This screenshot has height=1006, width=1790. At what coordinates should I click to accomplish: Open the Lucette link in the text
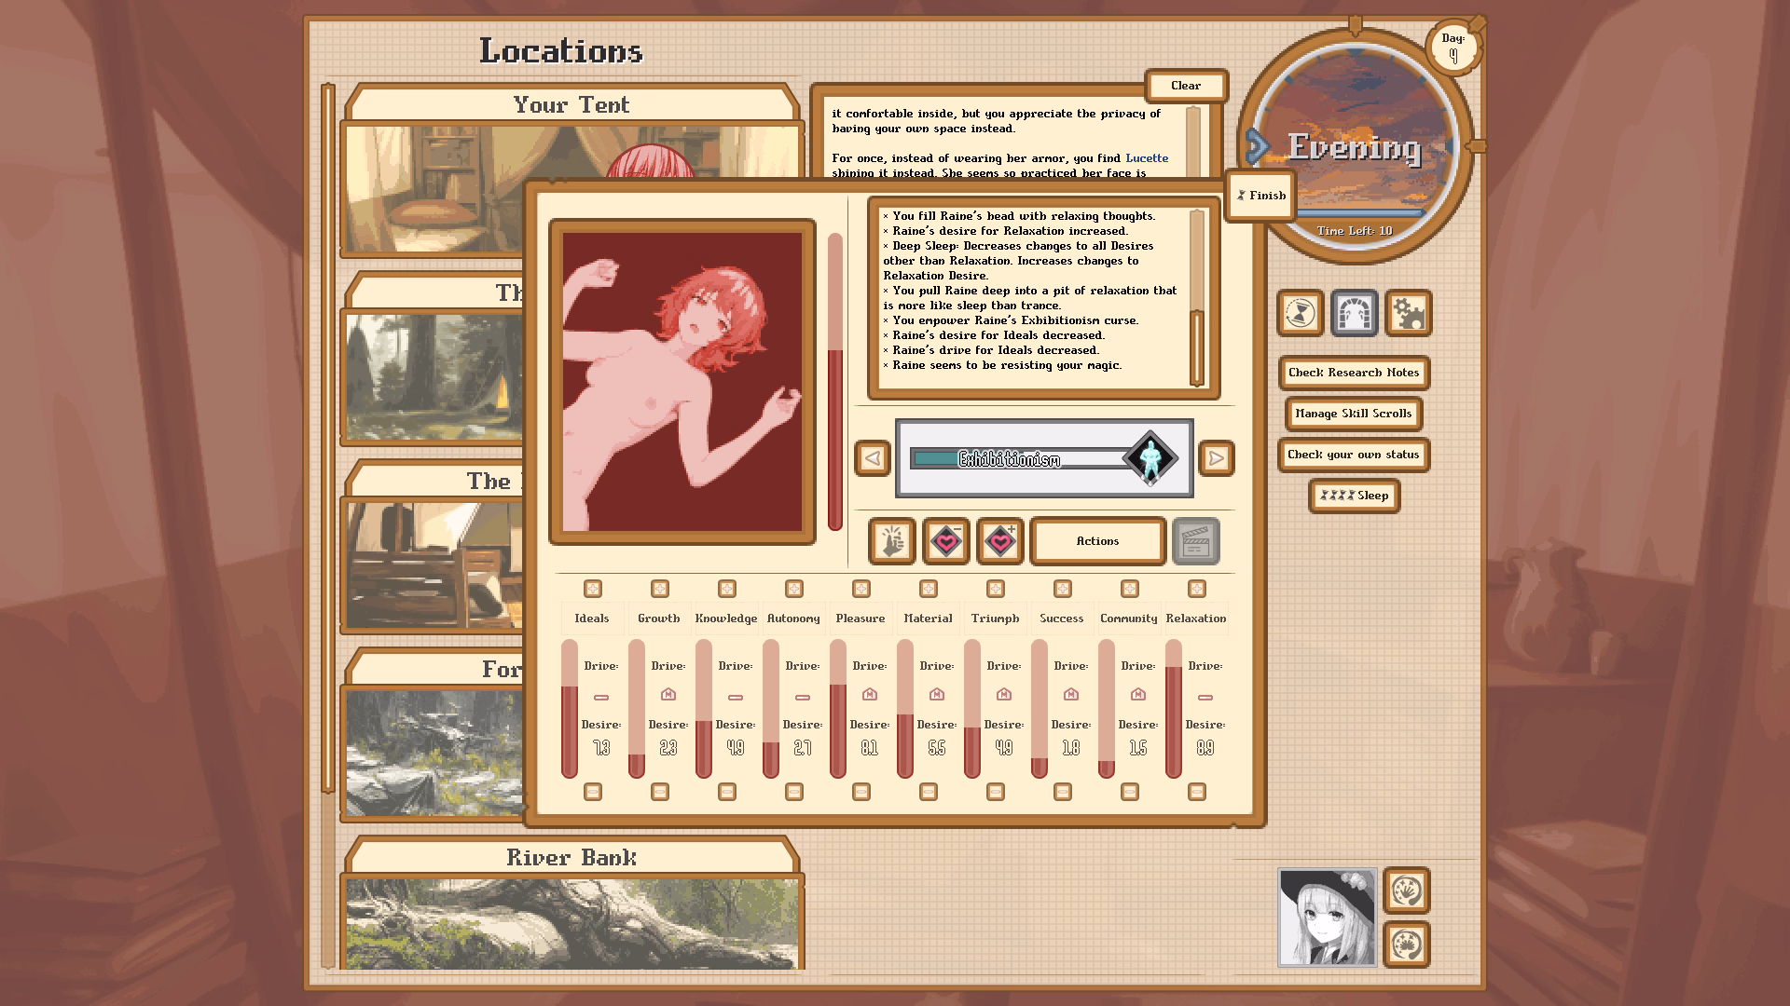pos(1148,158)
